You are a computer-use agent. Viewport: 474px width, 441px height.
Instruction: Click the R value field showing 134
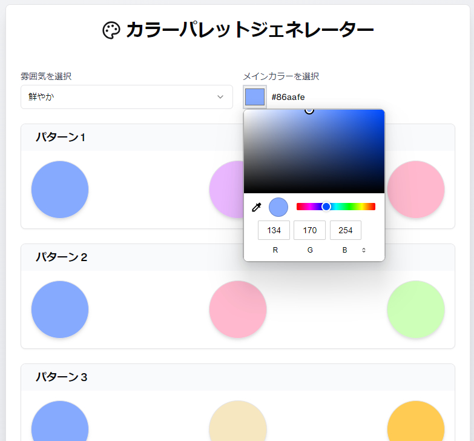(x=274, y=230)
